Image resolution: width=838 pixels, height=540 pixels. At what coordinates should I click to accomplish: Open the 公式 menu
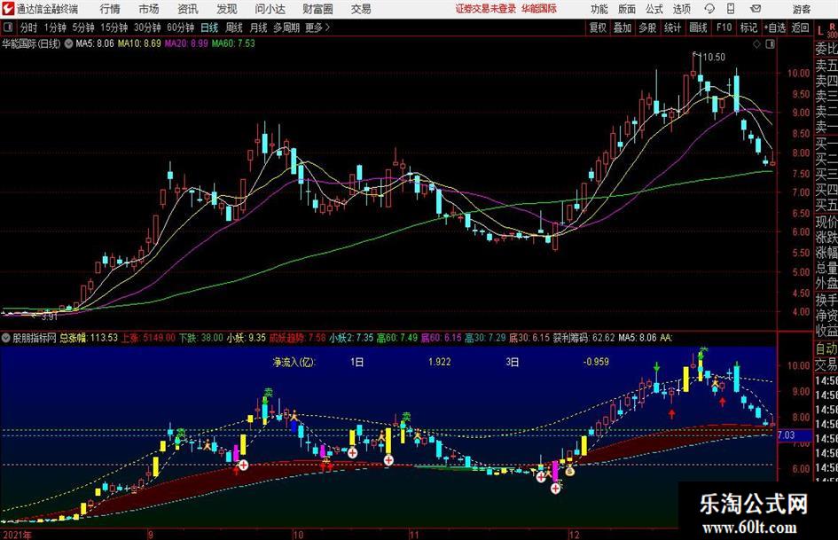click(x=654, y=9)
